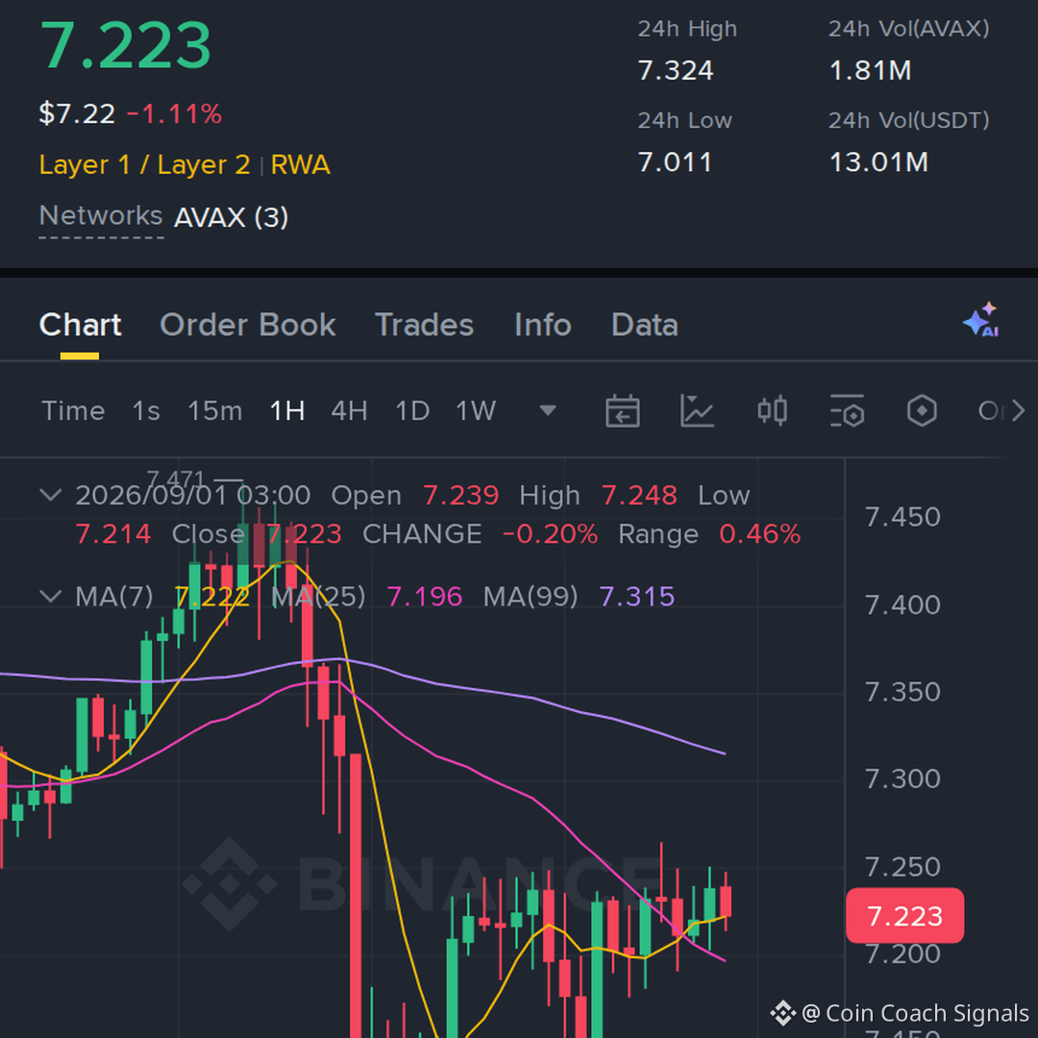Screen dimensions: 1038x1038
Task: Select the 1s time interval
Action: [146, 411]
